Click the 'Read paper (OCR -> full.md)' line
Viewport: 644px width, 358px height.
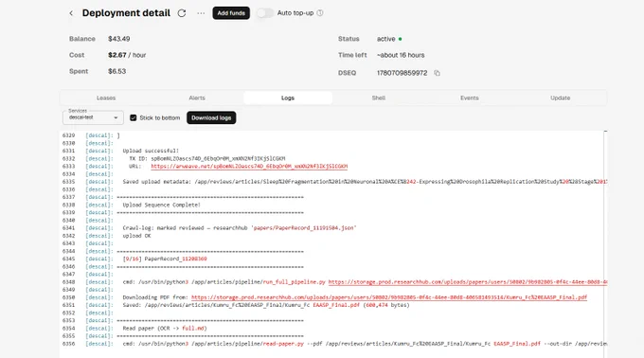pos(165,329)
